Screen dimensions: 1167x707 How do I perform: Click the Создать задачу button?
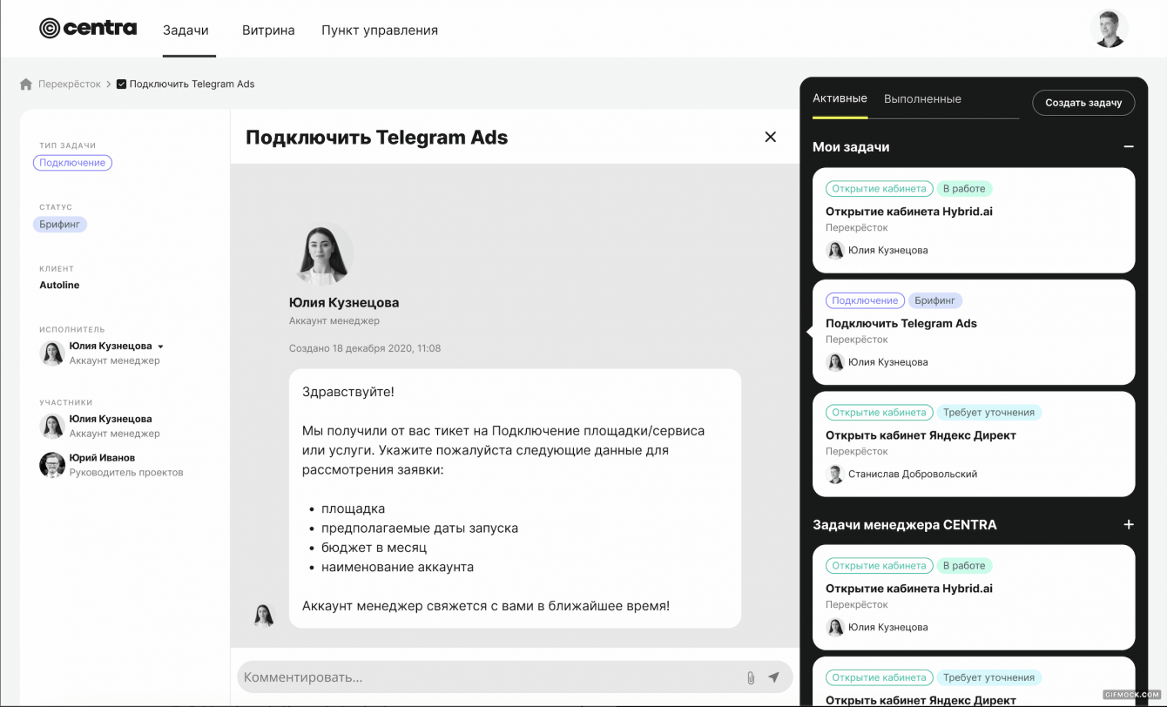coord(1083,103)
